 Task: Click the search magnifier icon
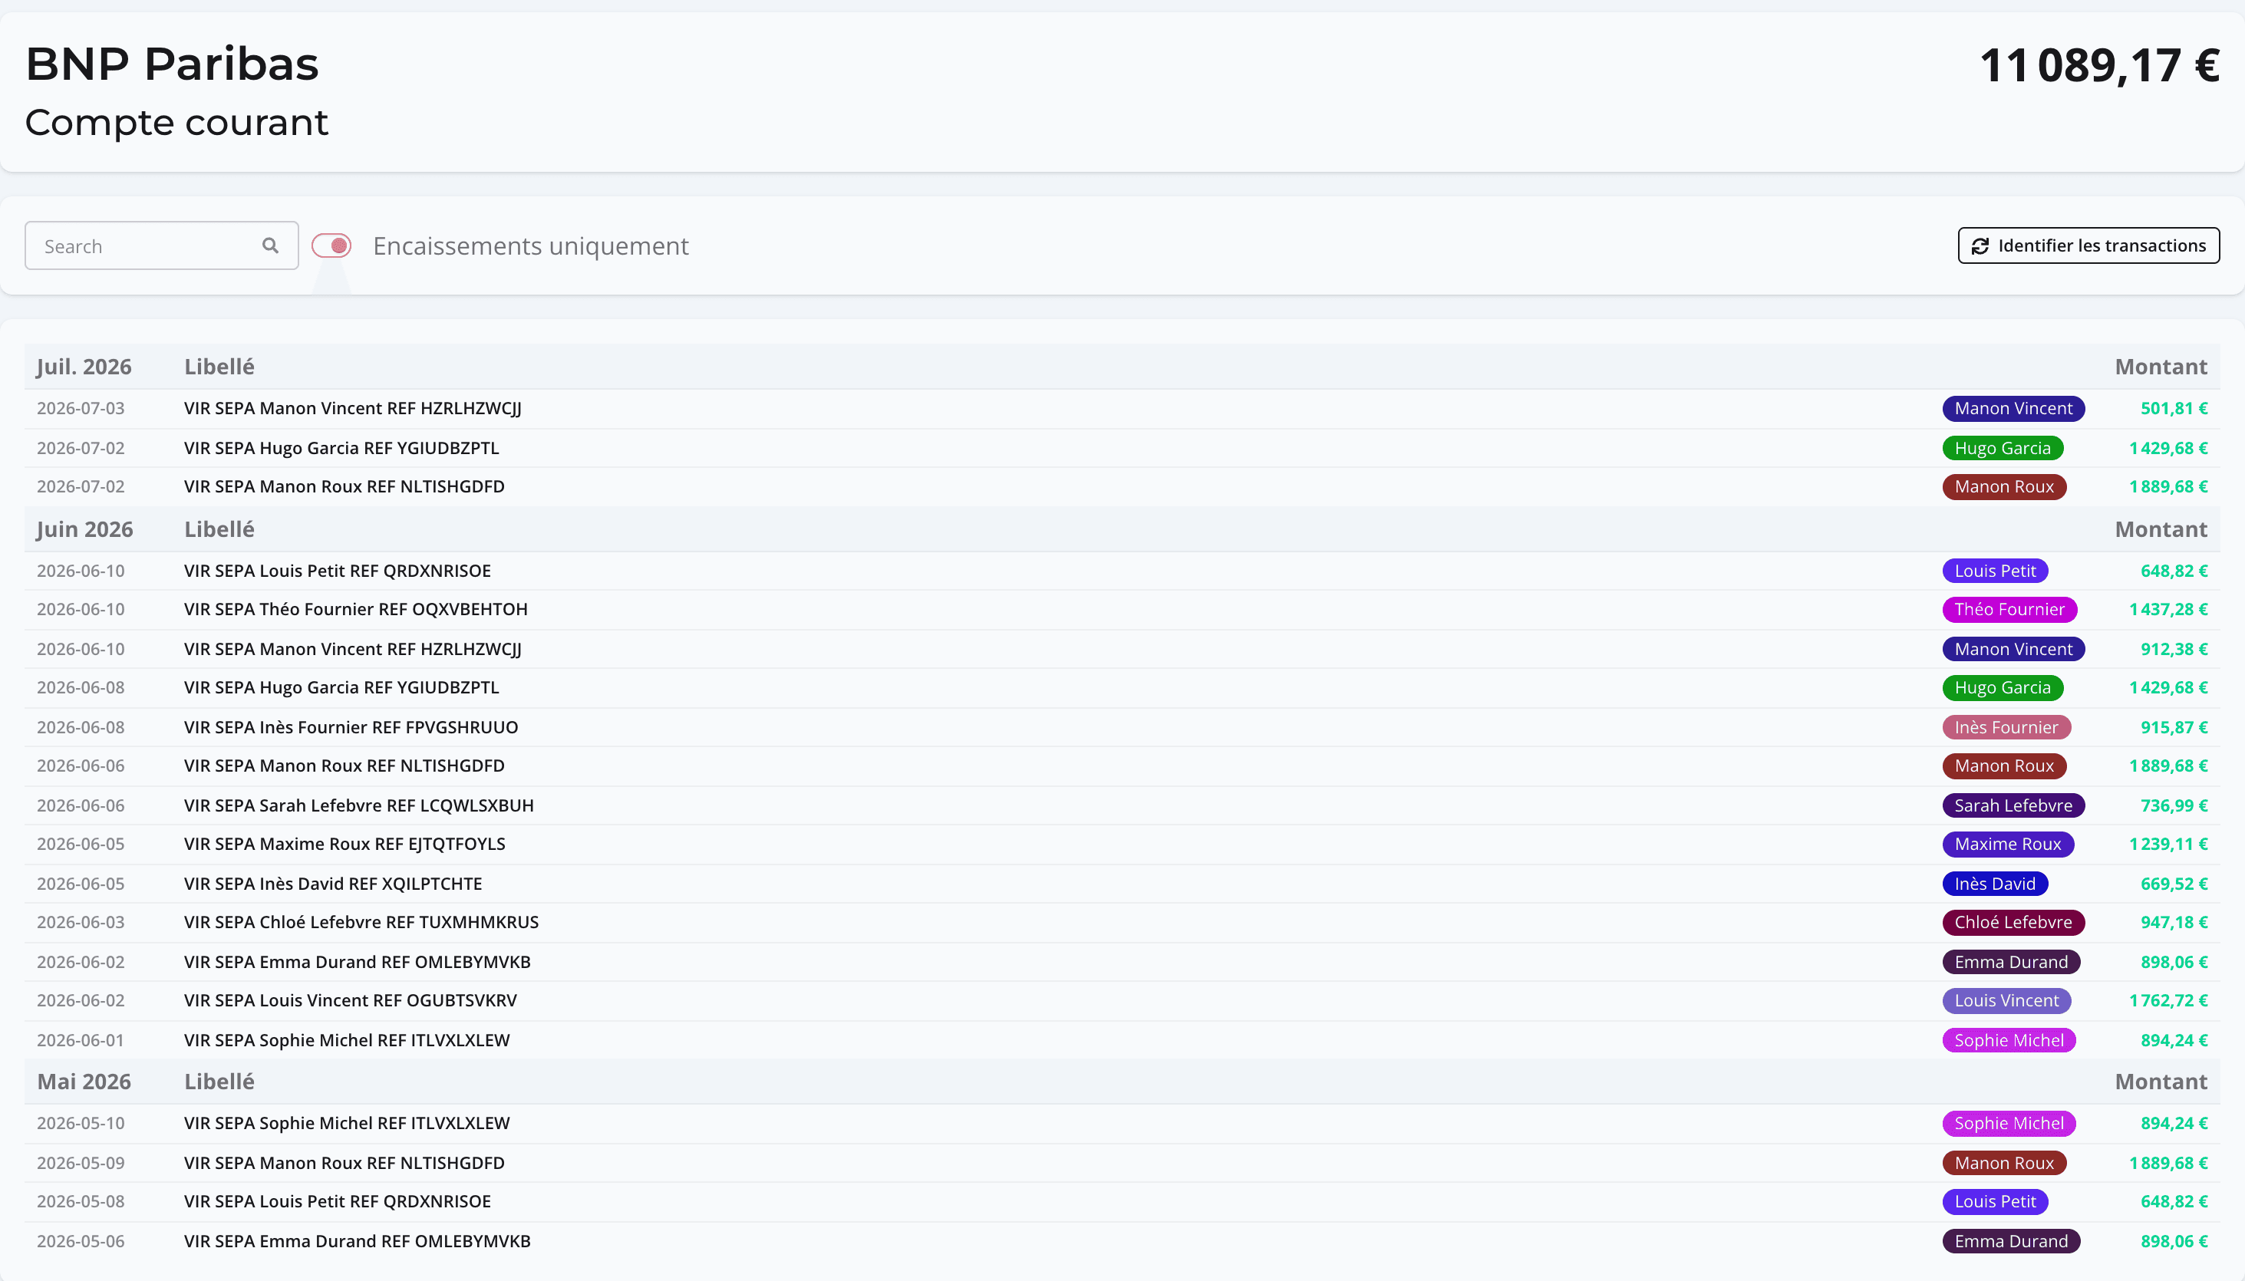(270, 245)
